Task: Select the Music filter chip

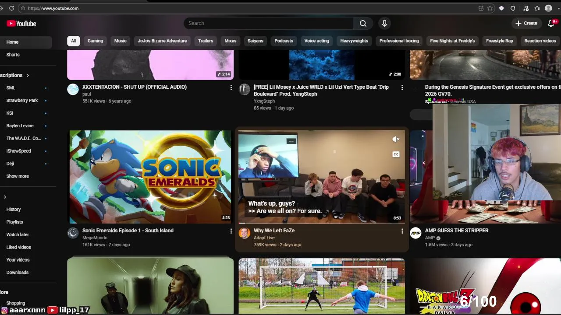Action: coord(121,41)
